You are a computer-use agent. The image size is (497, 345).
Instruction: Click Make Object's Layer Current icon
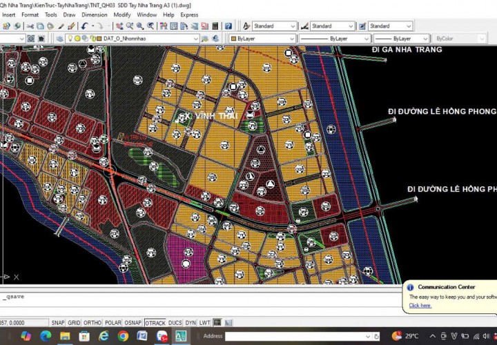(205, 39)
